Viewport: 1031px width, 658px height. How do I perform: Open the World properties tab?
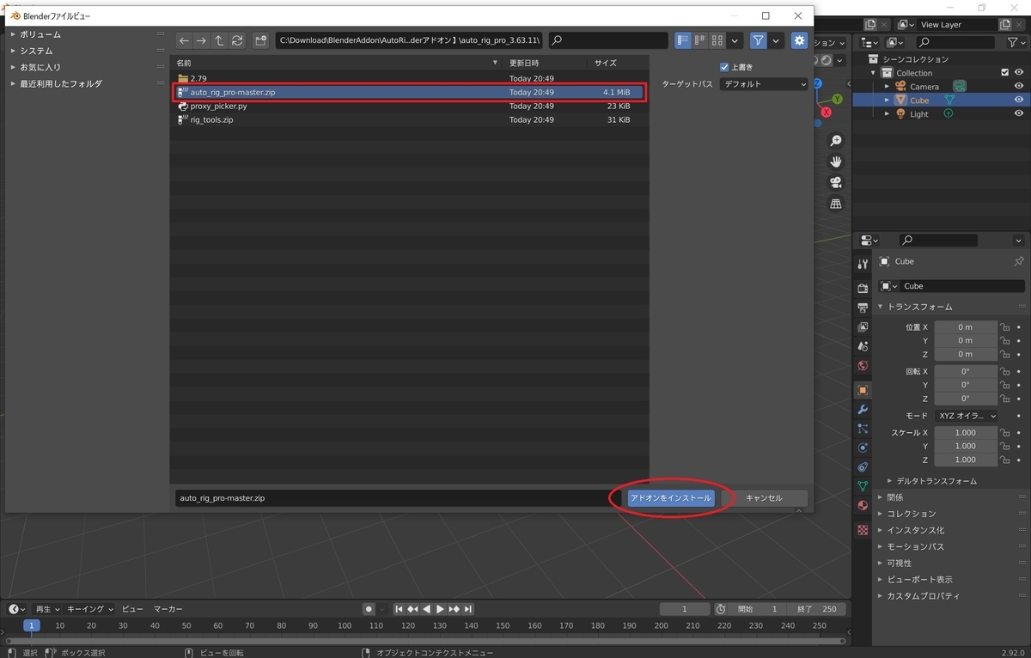point(863,365)
